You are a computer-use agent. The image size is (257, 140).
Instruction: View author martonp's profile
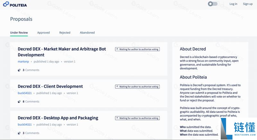[x=23, y=62]
